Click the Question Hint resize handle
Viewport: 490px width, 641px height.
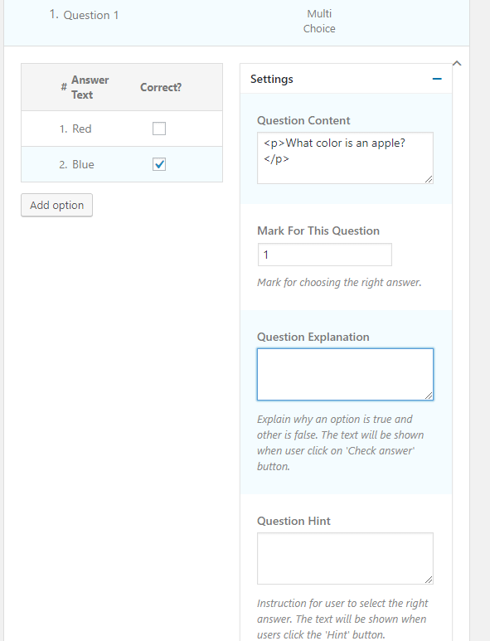429,580
